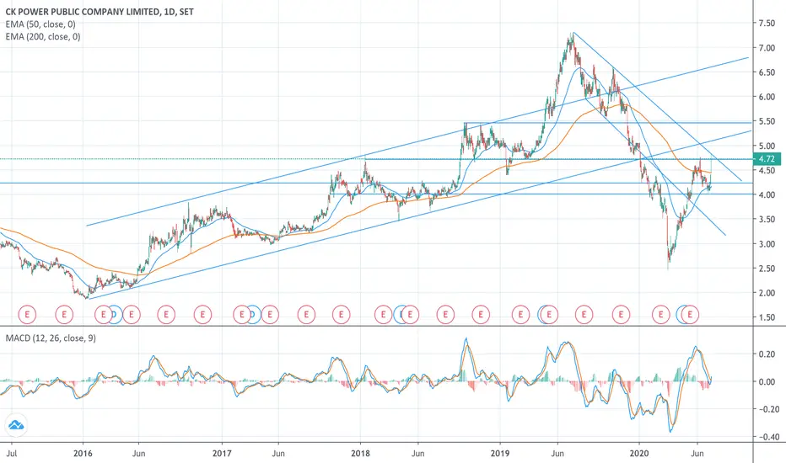Click the 3.50 price axis label
The width and height of the screenshot is (786, 463).
(767, 219)
